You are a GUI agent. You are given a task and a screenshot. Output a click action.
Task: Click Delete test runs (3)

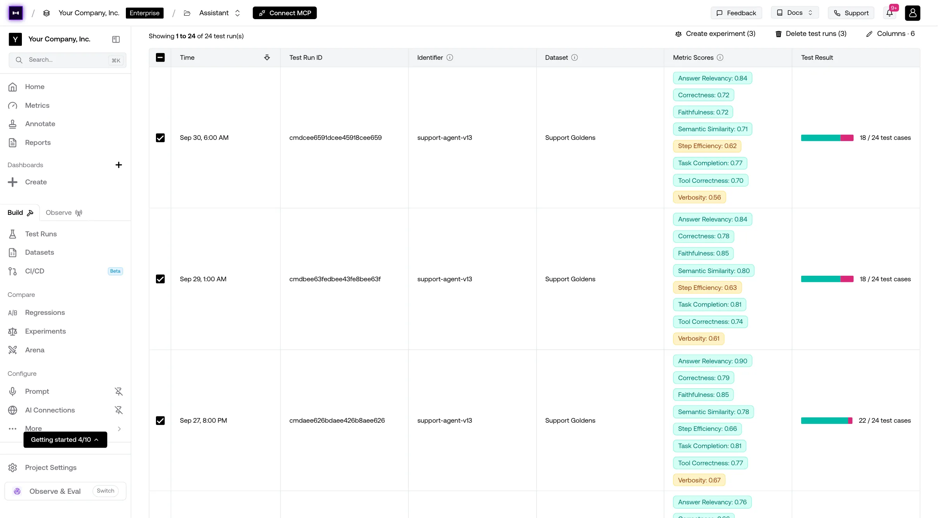(x=811, y=34)
